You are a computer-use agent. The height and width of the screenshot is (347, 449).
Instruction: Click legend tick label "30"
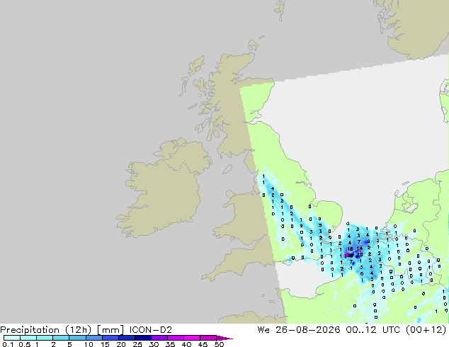coord(154,344)
